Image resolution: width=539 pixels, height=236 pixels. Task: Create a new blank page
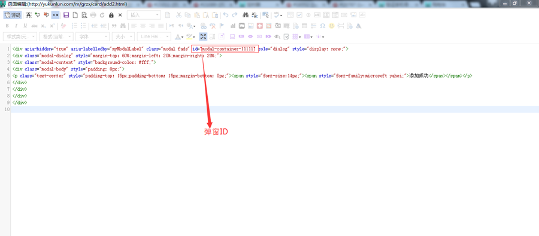75,15
